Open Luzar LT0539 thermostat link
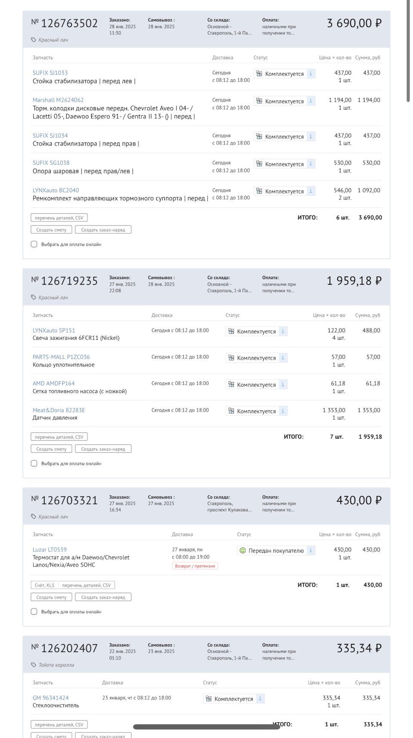This screenshot has width=413, height=738. click(49, 550)
